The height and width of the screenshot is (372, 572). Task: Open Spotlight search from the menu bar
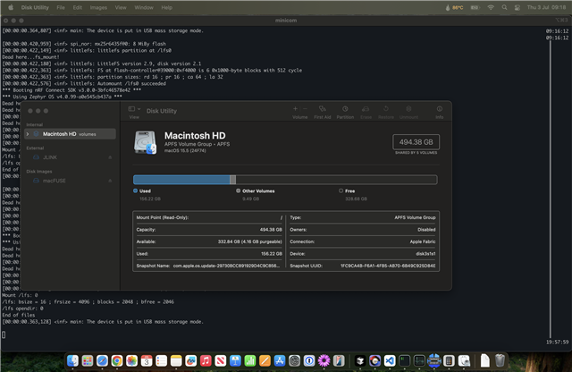tap(504, 7)
